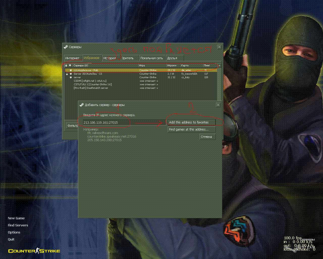Click example counterstrike.speakeasy.net:27016
This screenshot has height=259, width=323.
[112, 137]
